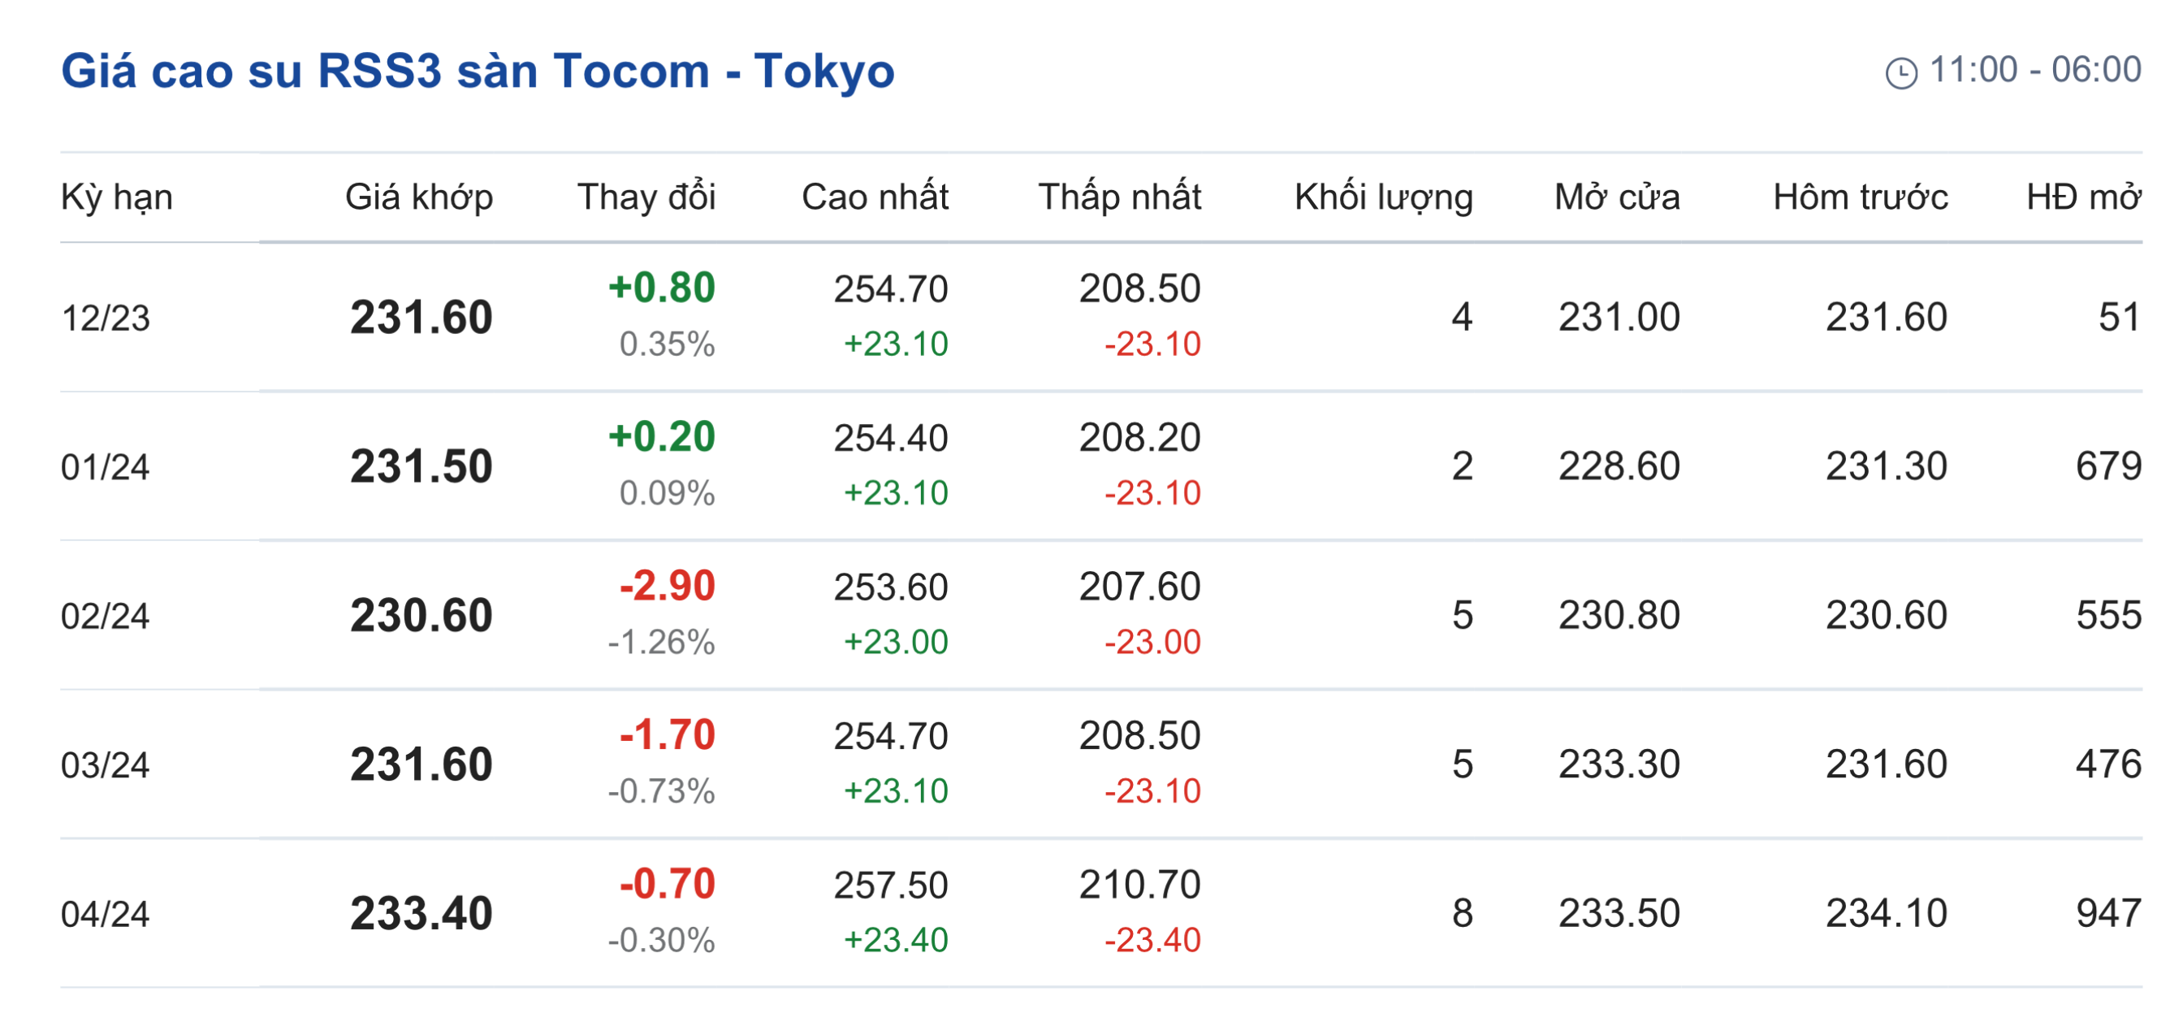Click the 947 open interest value
The image size is (2183, 1009).
(2107, 914)
